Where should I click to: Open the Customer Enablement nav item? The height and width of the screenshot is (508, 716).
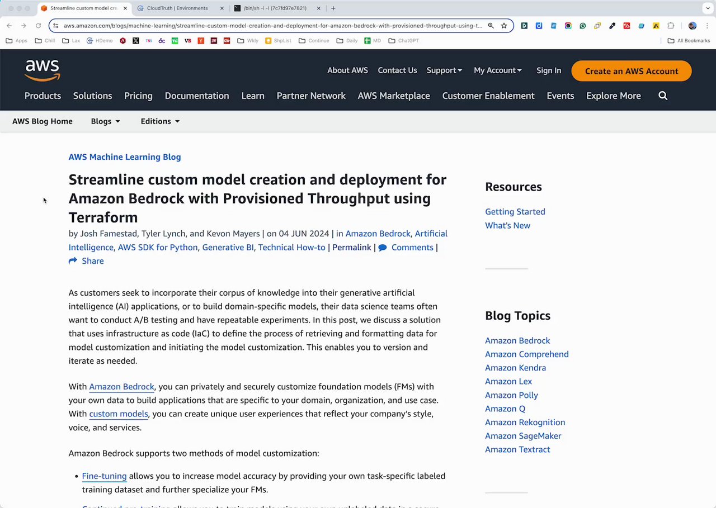(488, 96)
